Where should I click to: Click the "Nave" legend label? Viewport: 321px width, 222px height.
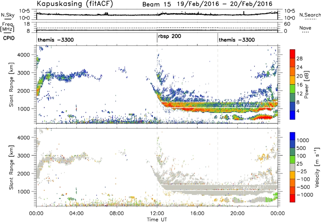(x=305, y=28)
